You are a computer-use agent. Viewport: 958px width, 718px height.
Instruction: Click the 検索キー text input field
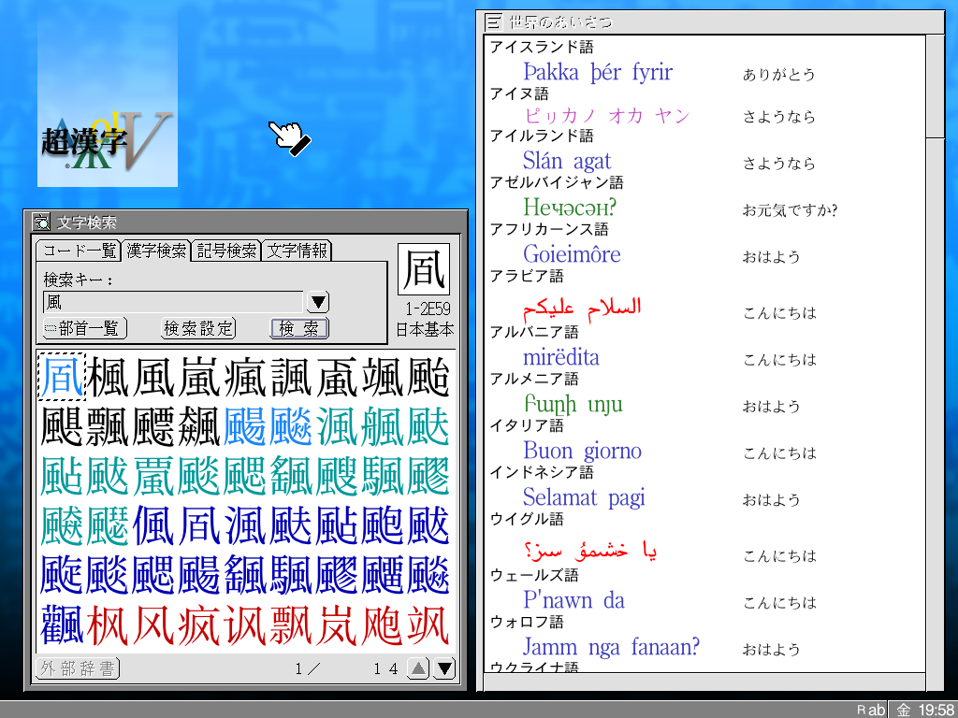pyautogui.click(x=173, y=302)
